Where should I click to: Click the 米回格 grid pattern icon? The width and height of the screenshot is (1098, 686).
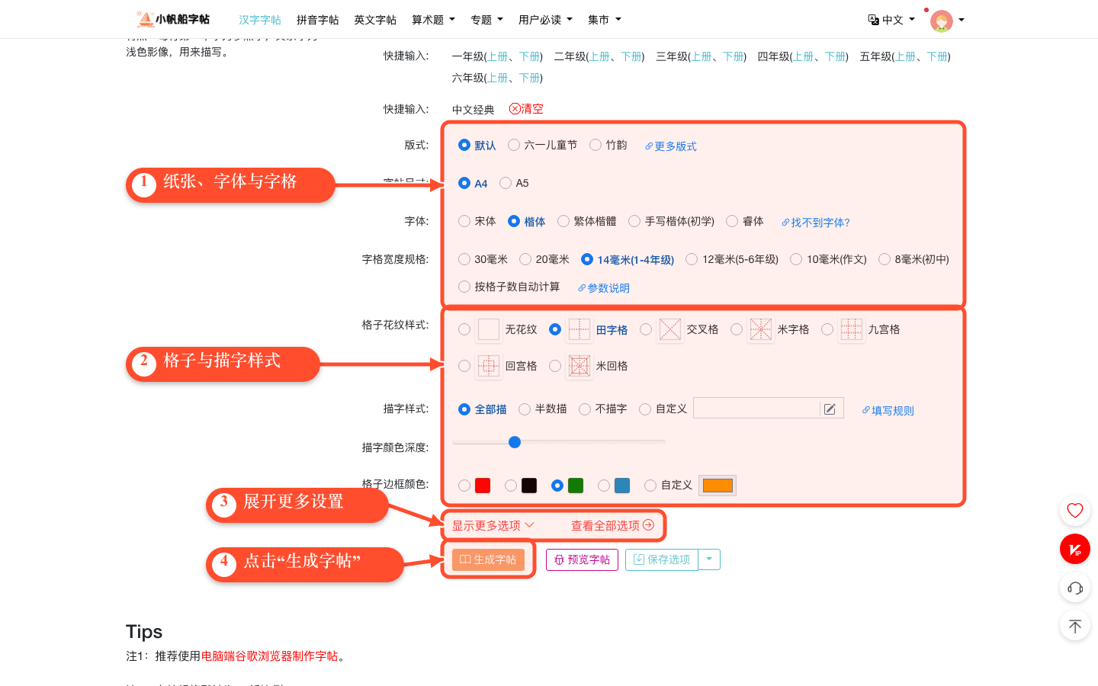coord(579,366)
